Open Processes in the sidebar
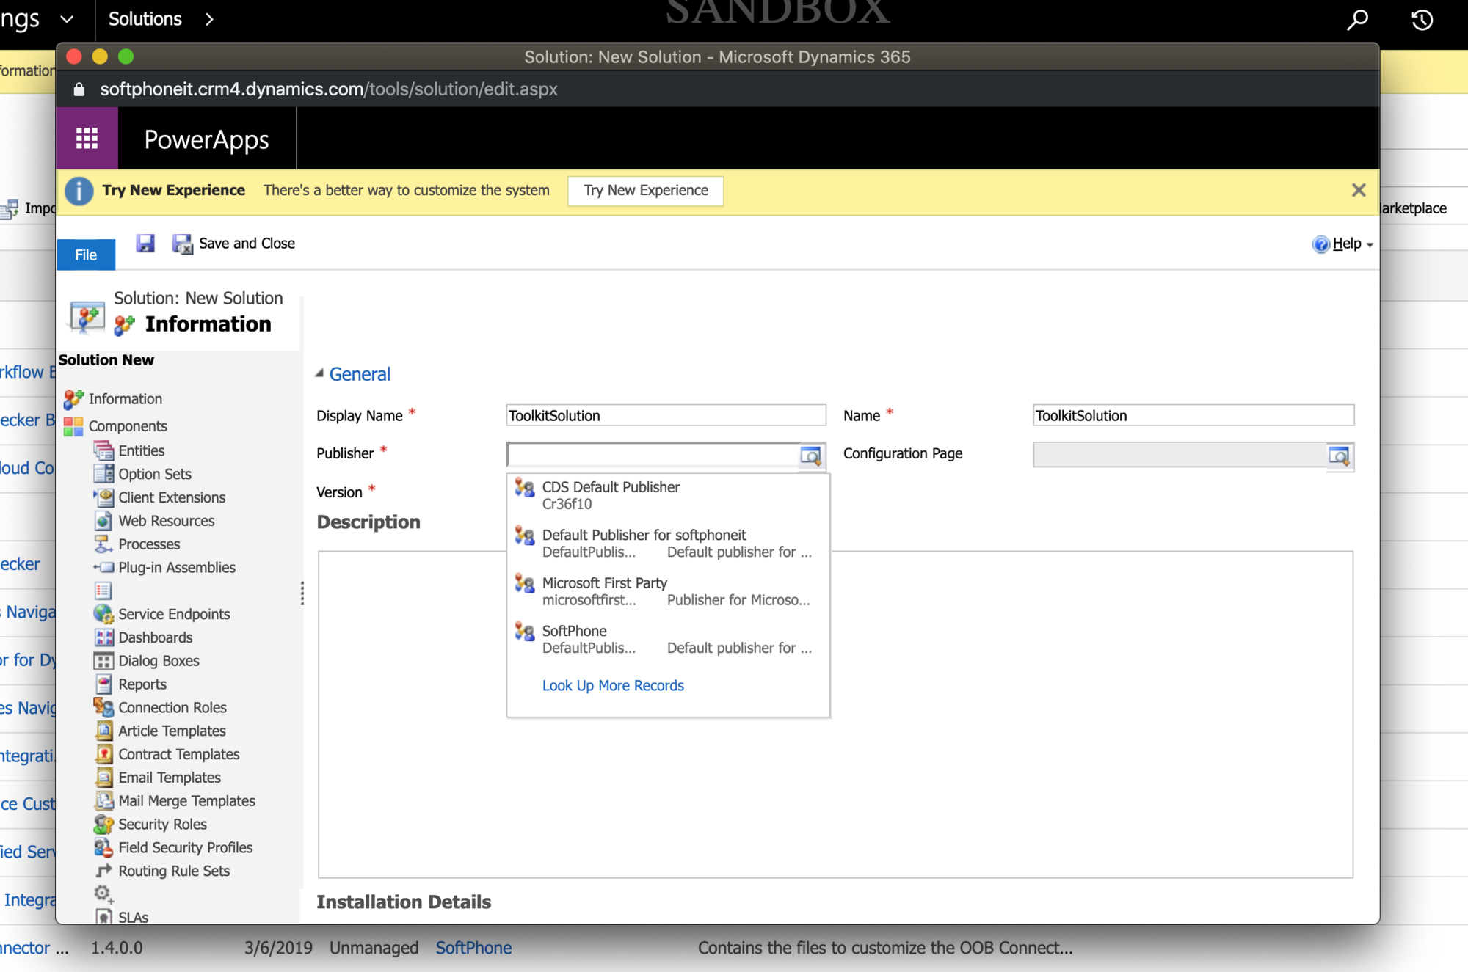1468x972 pixels. pos(149,544)
